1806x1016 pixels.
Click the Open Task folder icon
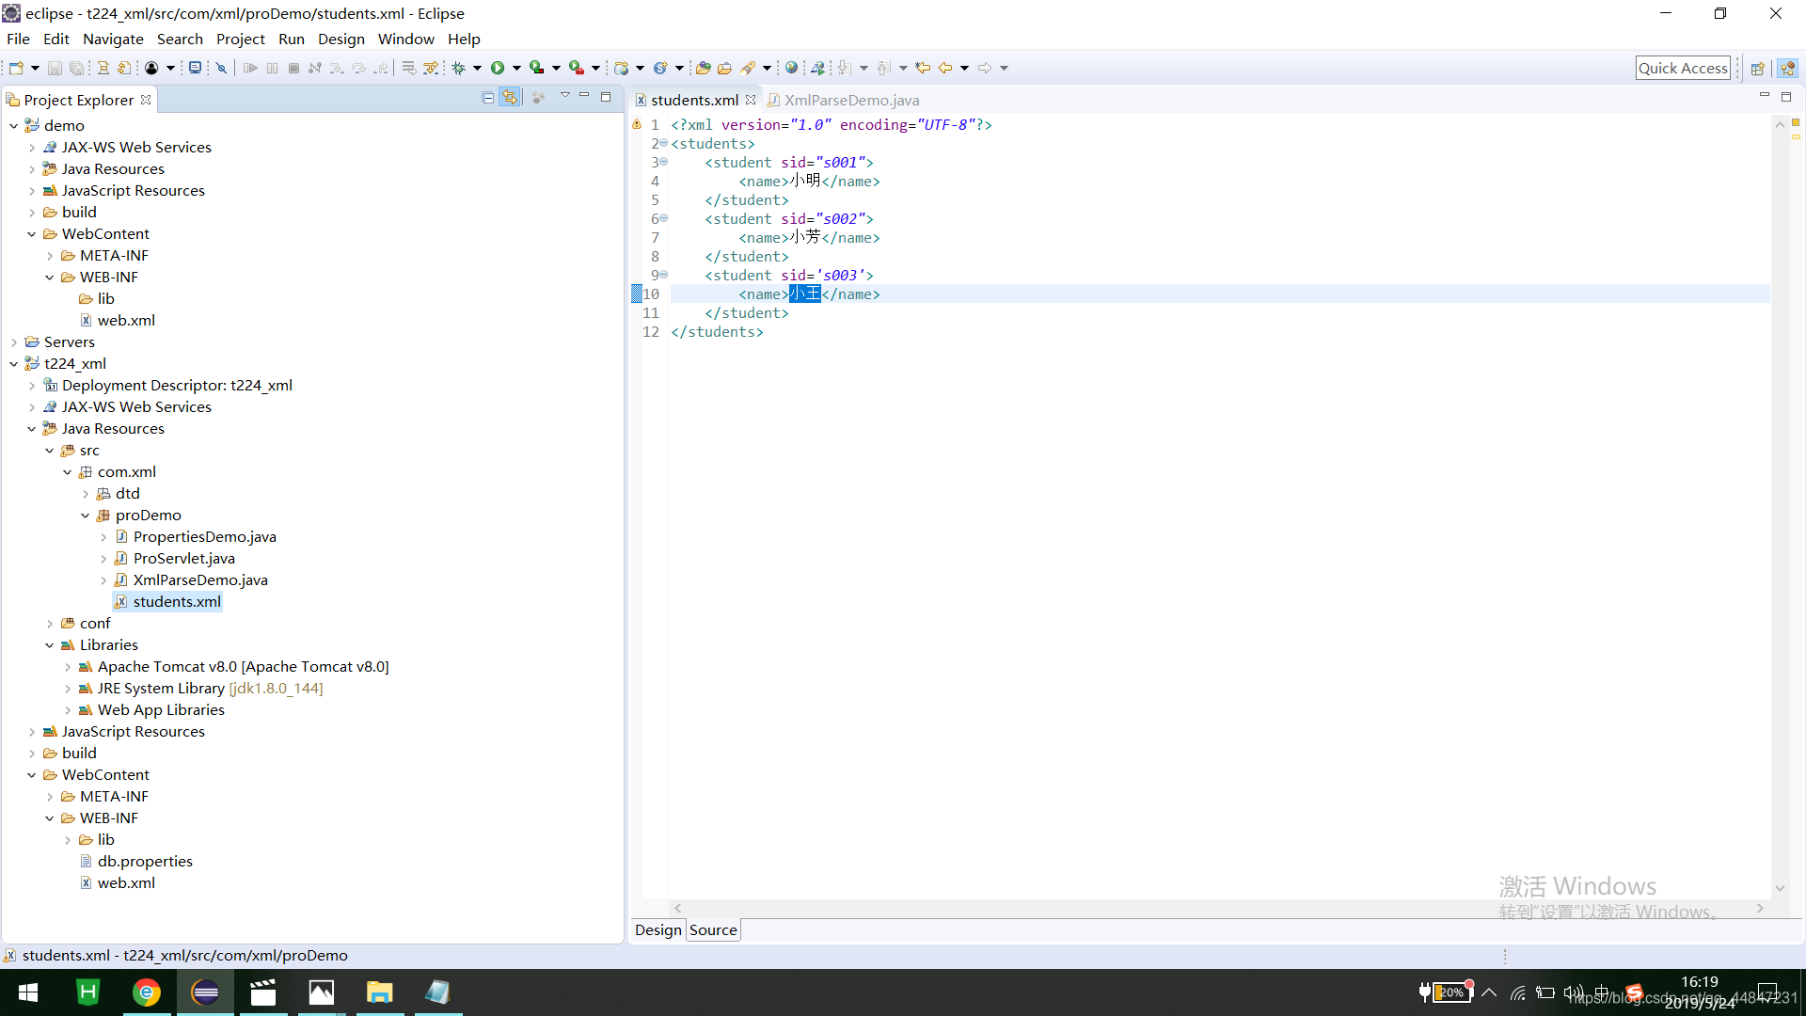pos(724,68)
